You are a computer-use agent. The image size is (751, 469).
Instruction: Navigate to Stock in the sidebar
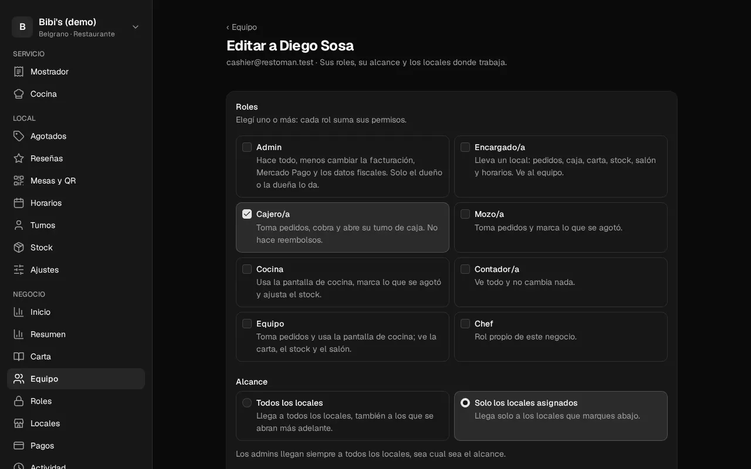click(76, 247)
